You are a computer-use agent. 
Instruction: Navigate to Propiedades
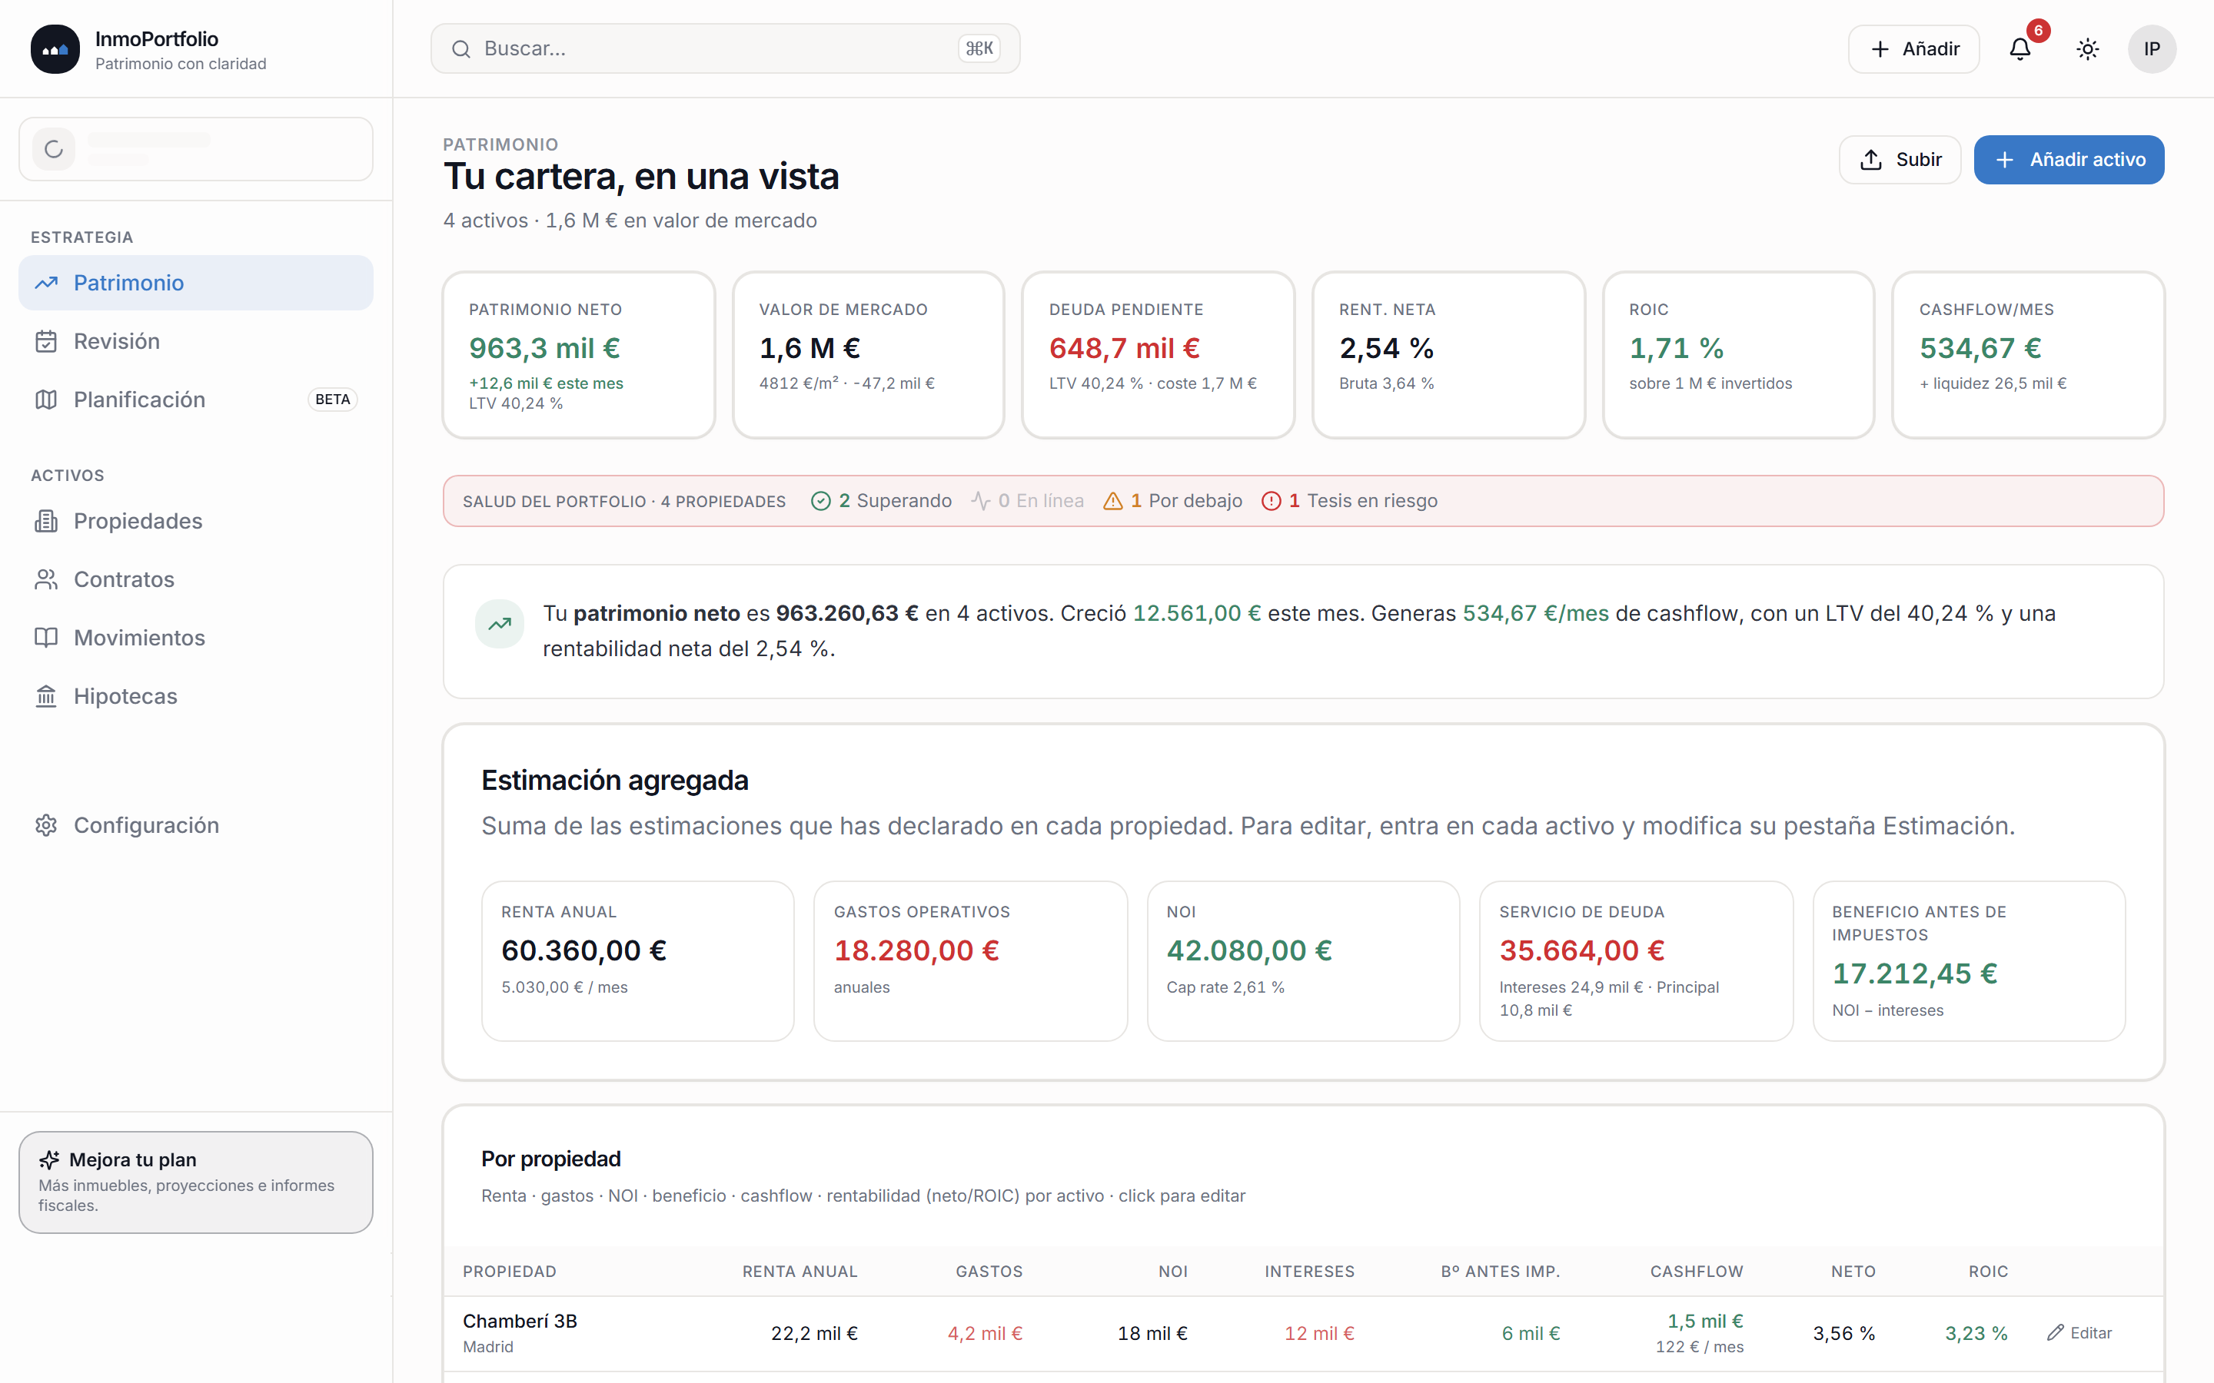click(196, 520)
